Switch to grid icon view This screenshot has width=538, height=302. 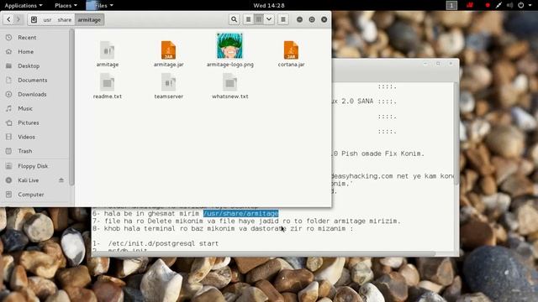click(259, 19)
